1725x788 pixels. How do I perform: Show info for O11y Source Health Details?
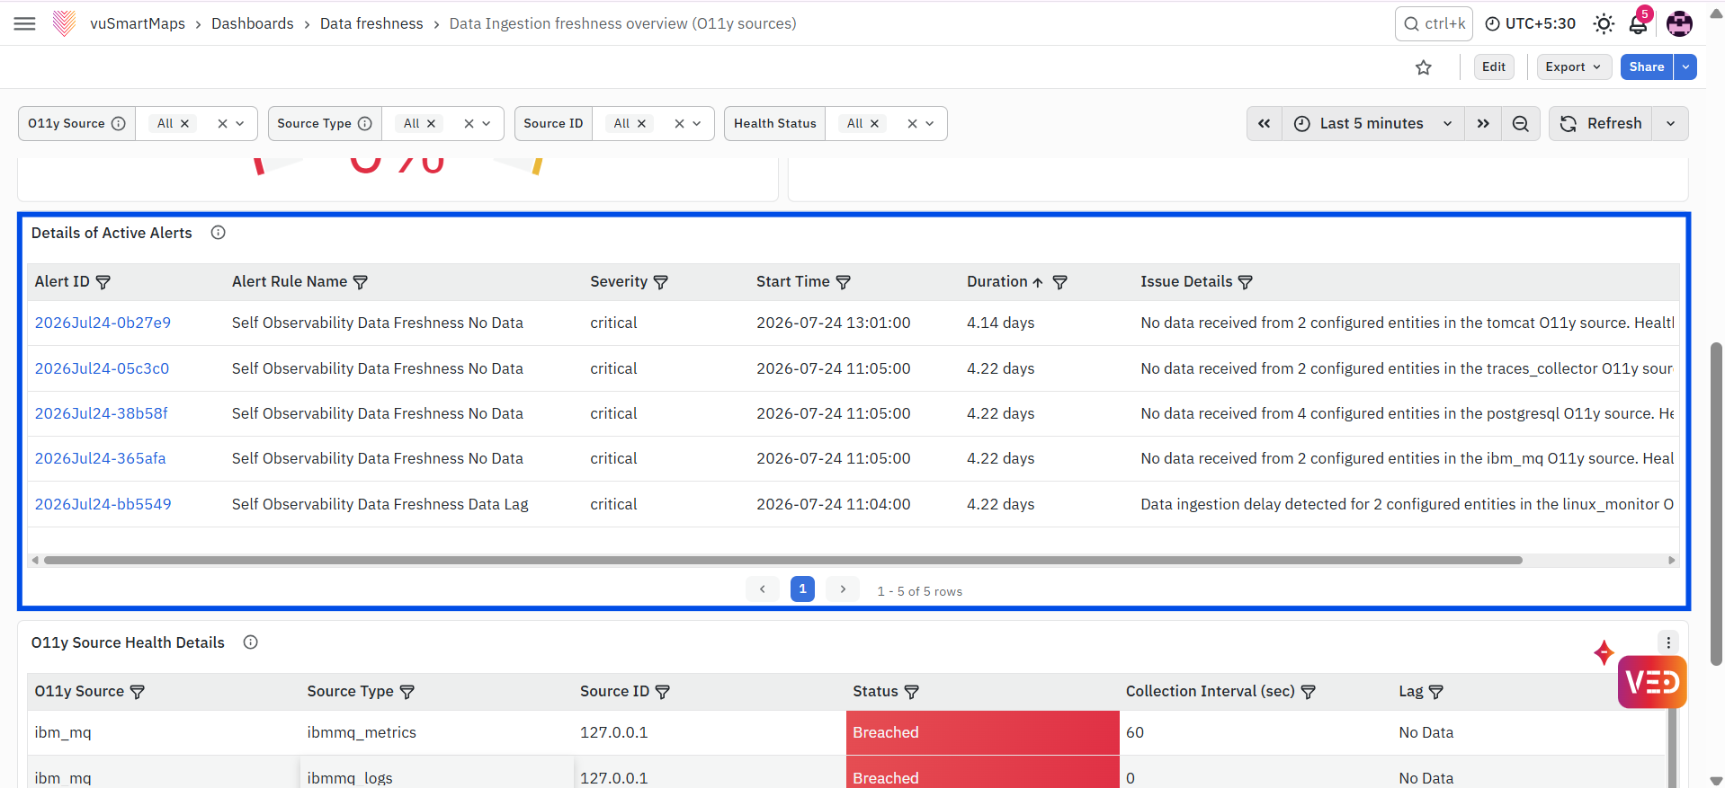251,642
